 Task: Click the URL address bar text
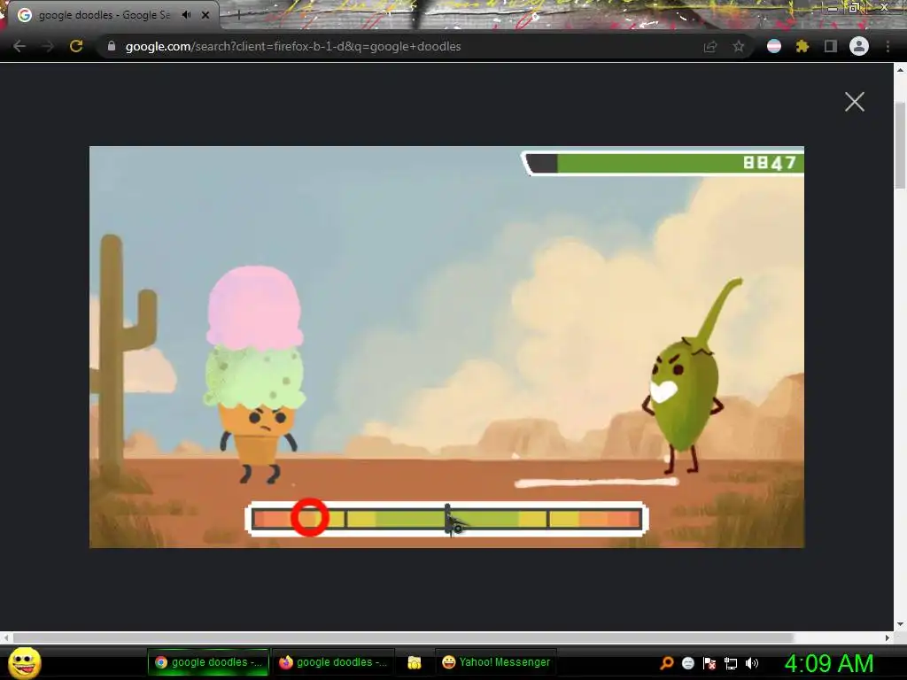pyautogui.click(x=292, y=46)
